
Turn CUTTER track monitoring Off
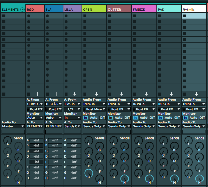[x=127, y=118]
